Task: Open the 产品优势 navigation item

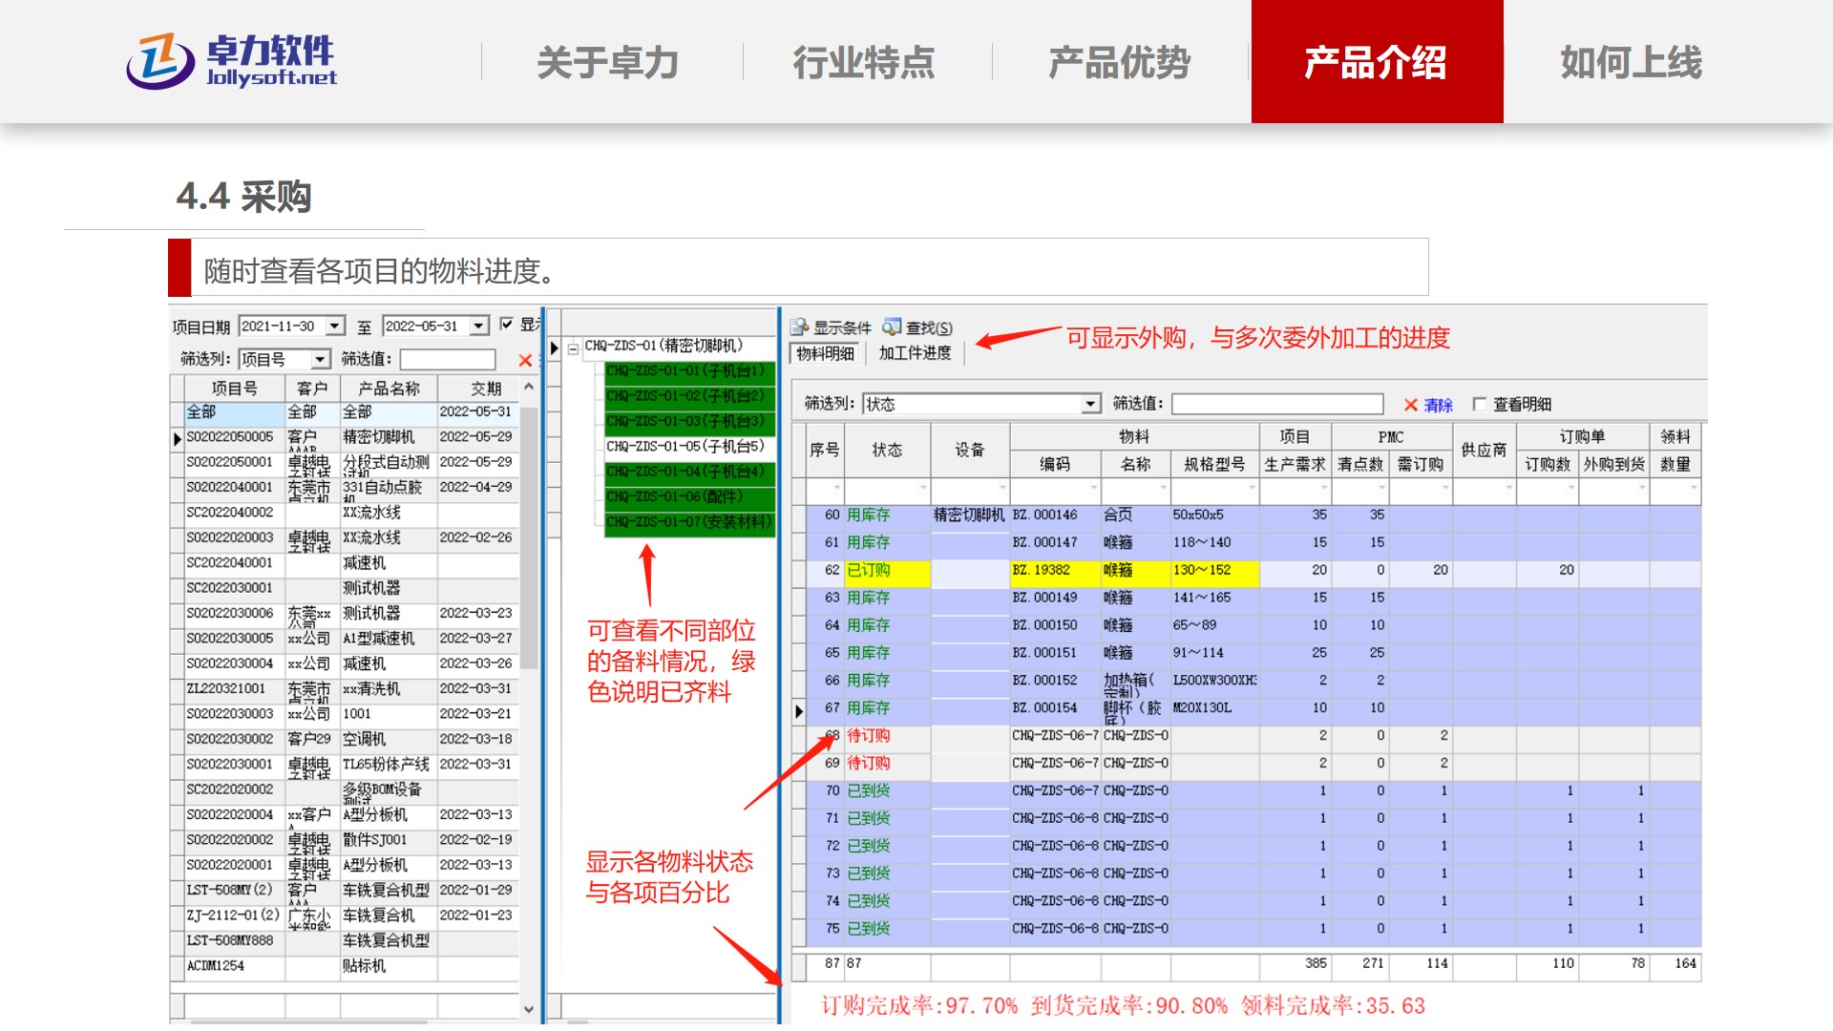Action: pos(1120,62)
